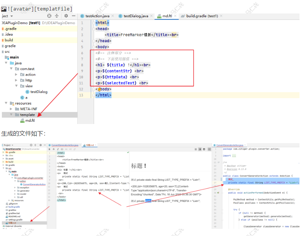Collapse the com.test package node
This screenshot has width=301, height=236.
11,69
